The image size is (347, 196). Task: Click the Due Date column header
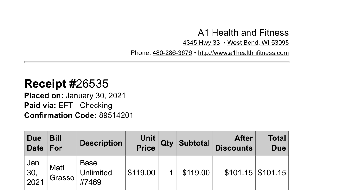tap(36, 143)
